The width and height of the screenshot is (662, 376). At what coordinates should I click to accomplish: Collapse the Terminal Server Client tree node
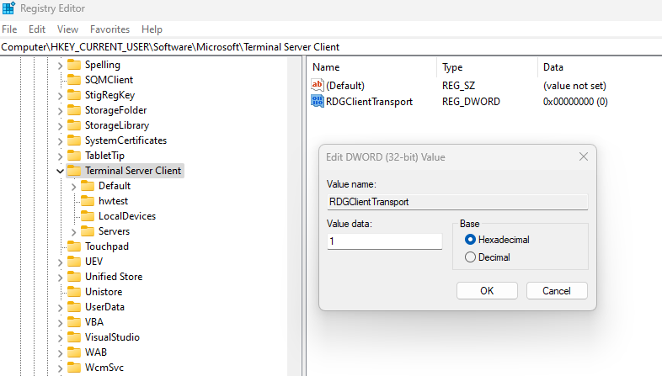click(60, 171)
